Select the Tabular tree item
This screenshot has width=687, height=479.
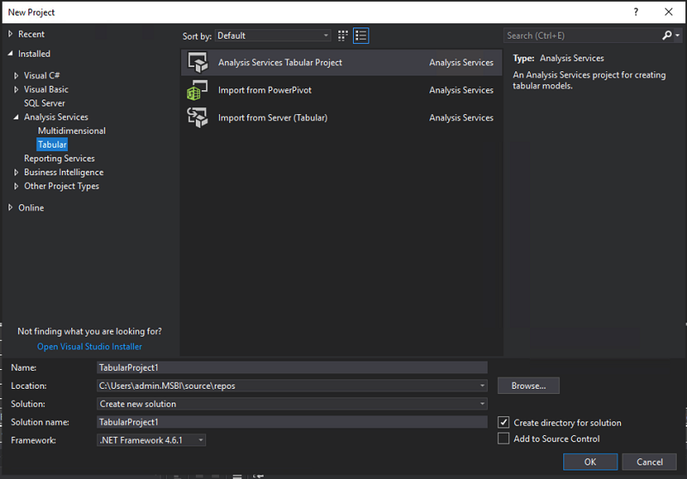(x=52, y=144)
